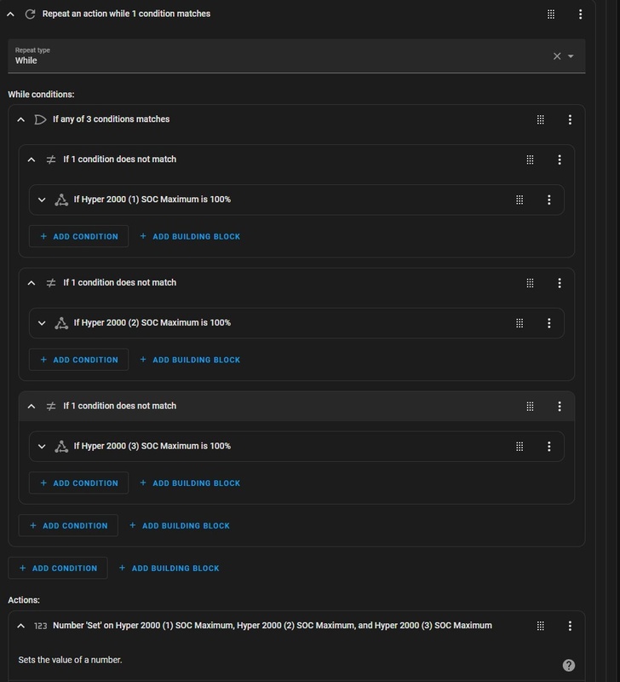This screenshot has width=620, height=682.
Task: Add condition directly above the Actions label
Action: [58, 568]
